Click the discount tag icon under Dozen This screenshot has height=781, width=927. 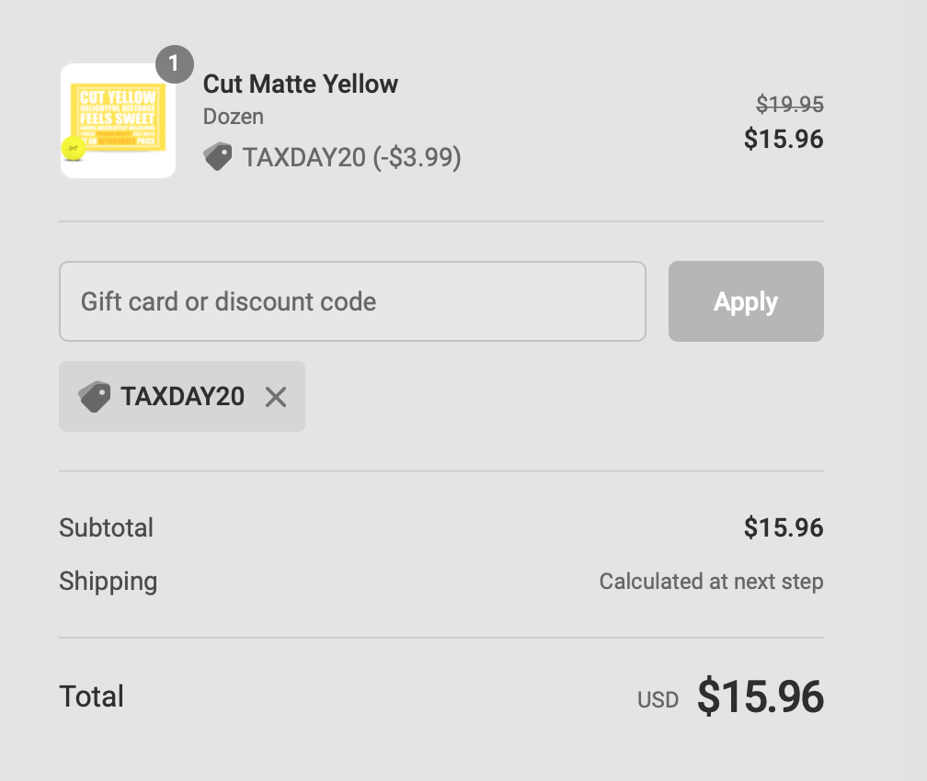tap(218, 157)
